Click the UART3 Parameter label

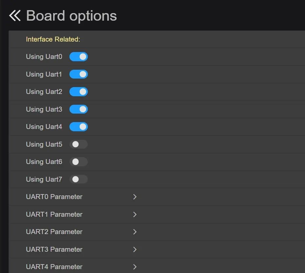(54, 249)
